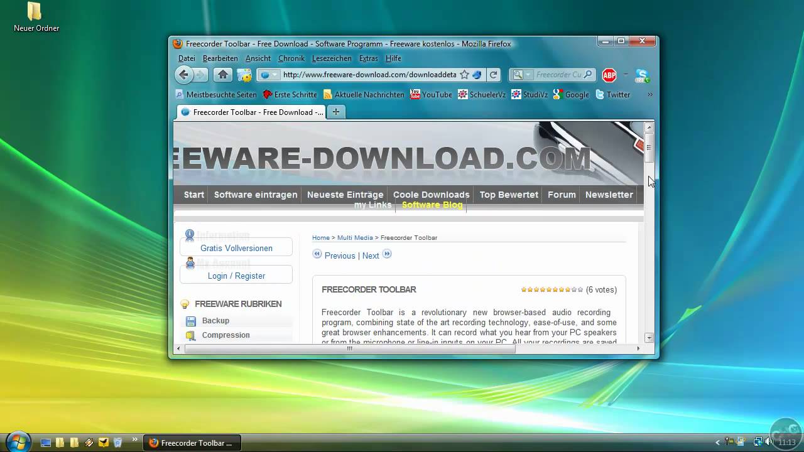Click the vertical scrollbar down arrow

coord(649,338)
